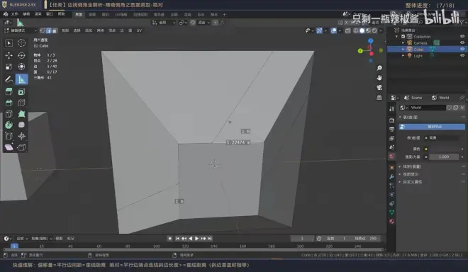The image size is (468, 272).
Task: Click the play animation button
Action: (x=196, y=239)
